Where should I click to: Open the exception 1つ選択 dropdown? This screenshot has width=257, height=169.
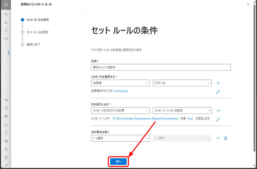[x=120, y=138]
